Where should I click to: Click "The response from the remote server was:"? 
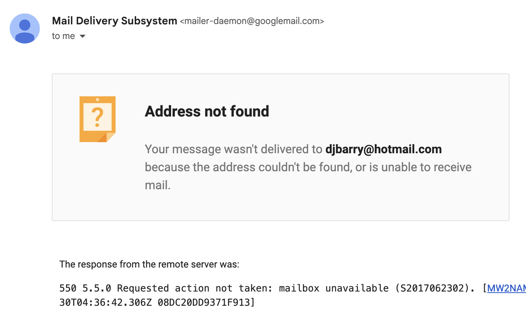coord(149,264)
